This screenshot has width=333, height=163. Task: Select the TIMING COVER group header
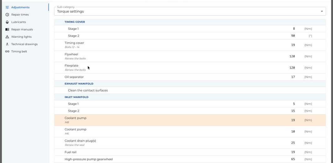(x=190, y=22)
